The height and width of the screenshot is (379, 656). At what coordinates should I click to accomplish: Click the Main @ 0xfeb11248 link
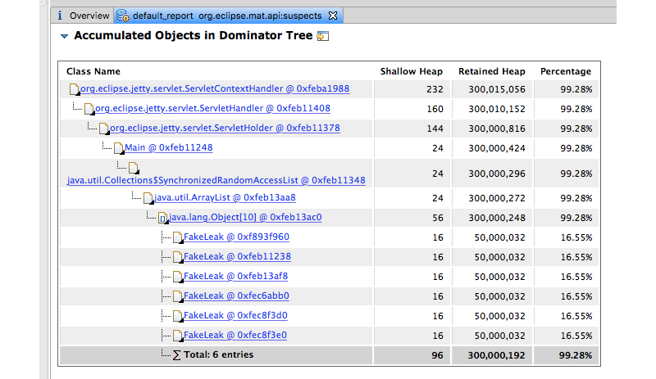168,148
